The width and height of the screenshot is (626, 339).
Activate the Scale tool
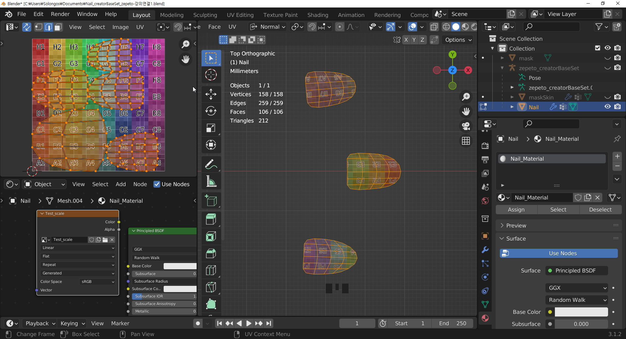pos(211,128)
